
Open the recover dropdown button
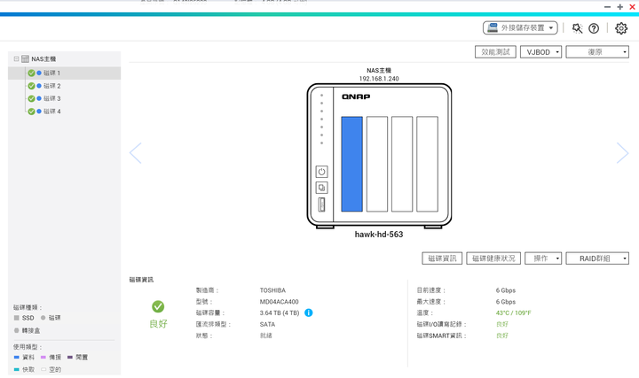coord(597,52)
